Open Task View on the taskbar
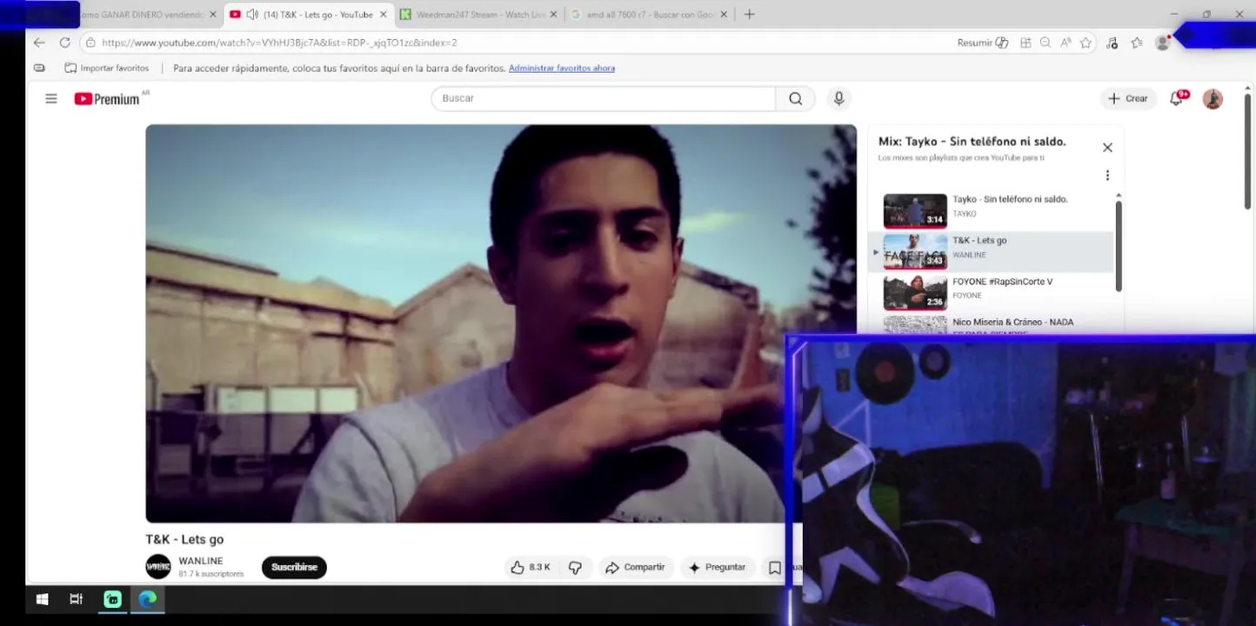 pos(76,598)
